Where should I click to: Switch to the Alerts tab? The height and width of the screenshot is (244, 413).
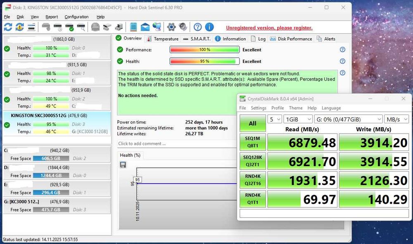(x=326, y=39)
